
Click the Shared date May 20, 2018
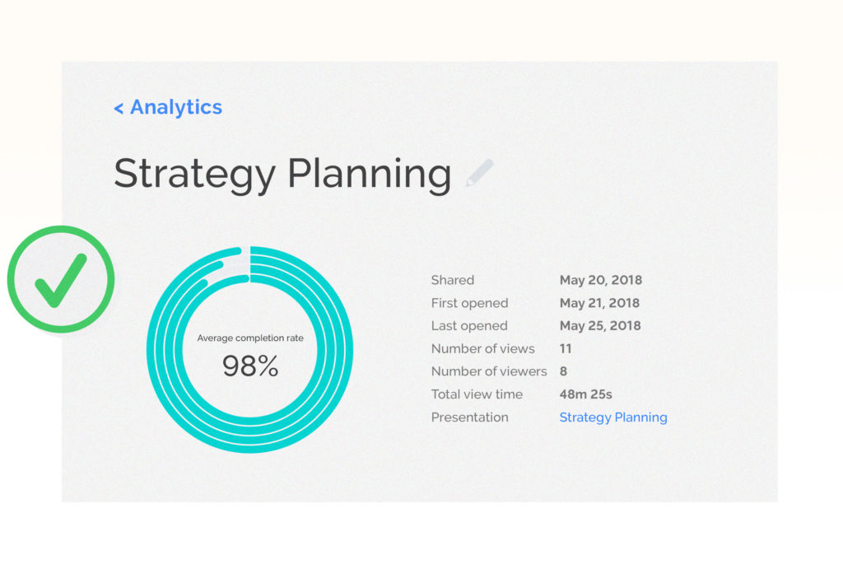[600, 280]
